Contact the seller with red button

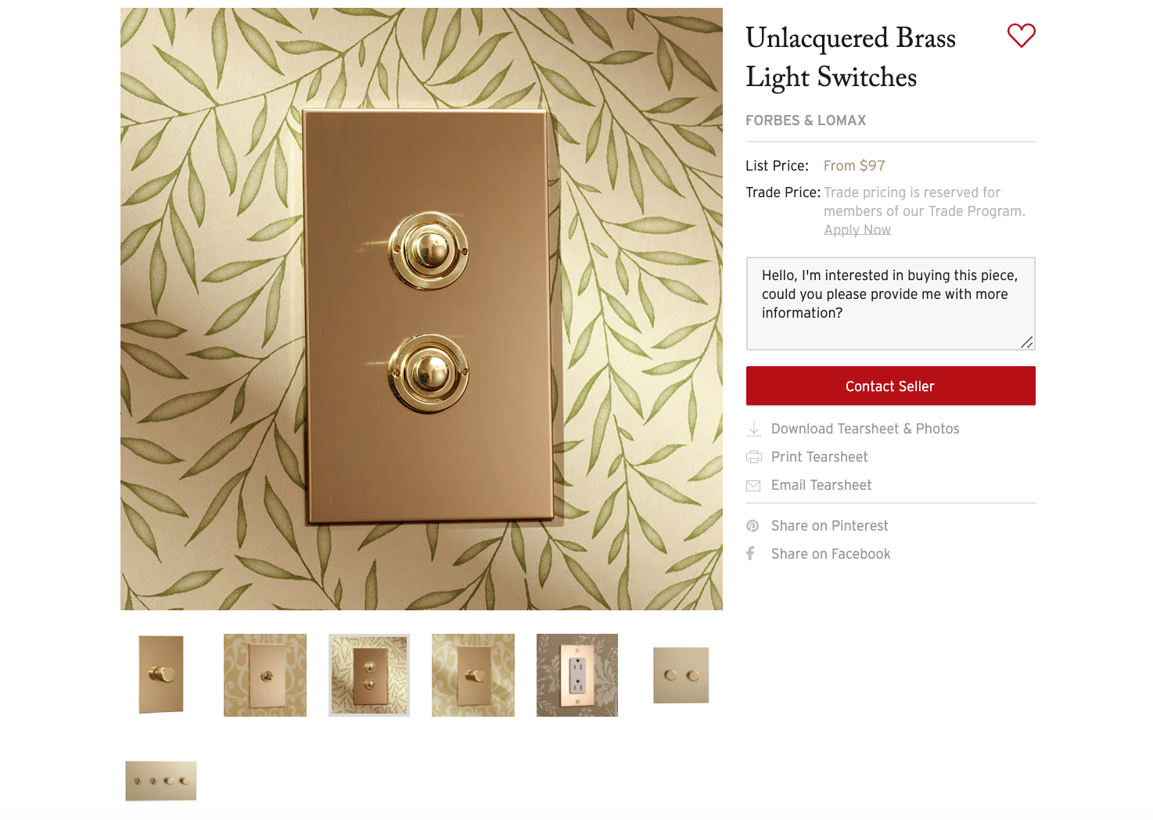(890, 386)
